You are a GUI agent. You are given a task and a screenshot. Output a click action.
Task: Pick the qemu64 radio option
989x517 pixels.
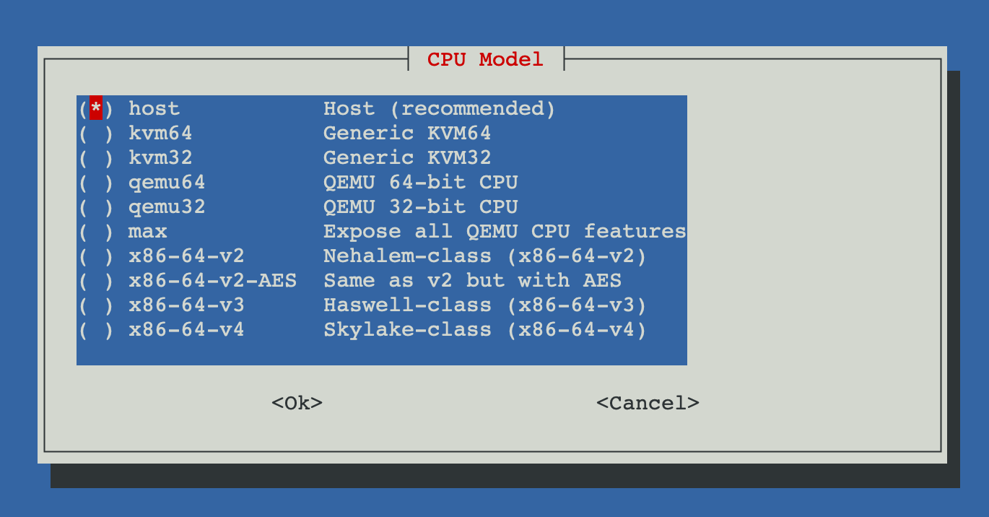tap(96, 183)
